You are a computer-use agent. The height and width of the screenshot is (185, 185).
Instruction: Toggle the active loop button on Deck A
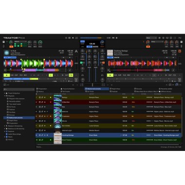click(x=71, y=75)
